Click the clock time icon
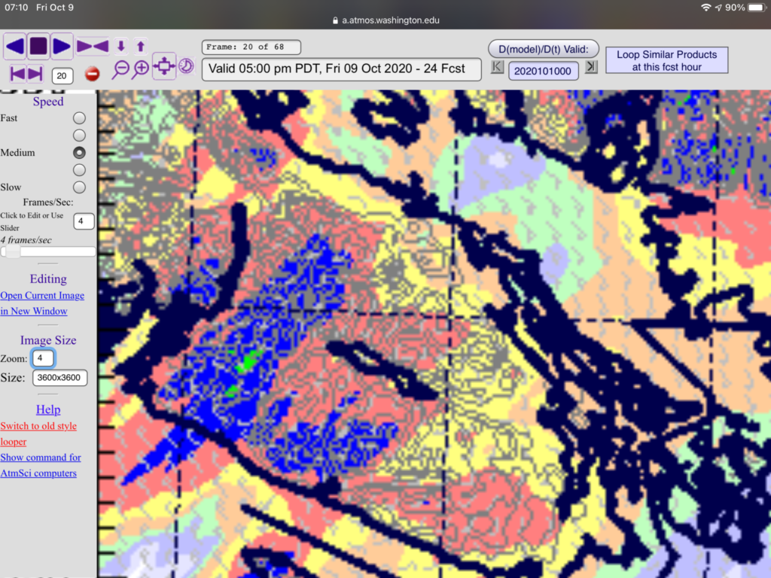Image resolution: width=771 pixels, height=578 pixels. tap(187, 66)
